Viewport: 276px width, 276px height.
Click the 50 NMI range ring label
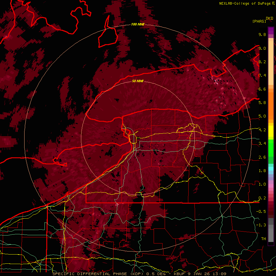point(138,81)
